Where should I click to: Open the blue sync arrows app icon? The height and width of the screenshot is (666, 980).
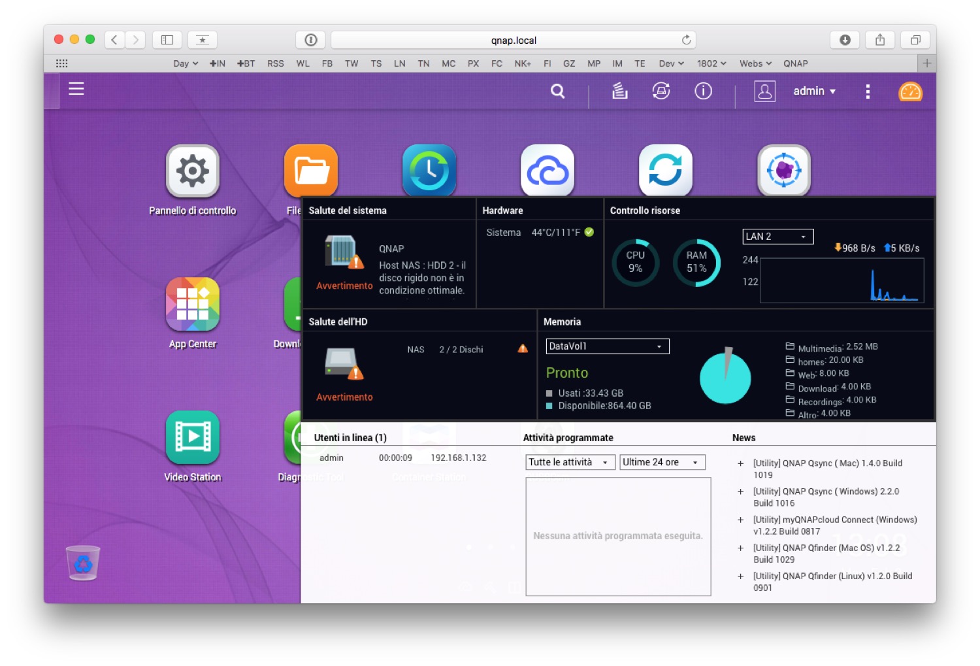tap(666, 171)
